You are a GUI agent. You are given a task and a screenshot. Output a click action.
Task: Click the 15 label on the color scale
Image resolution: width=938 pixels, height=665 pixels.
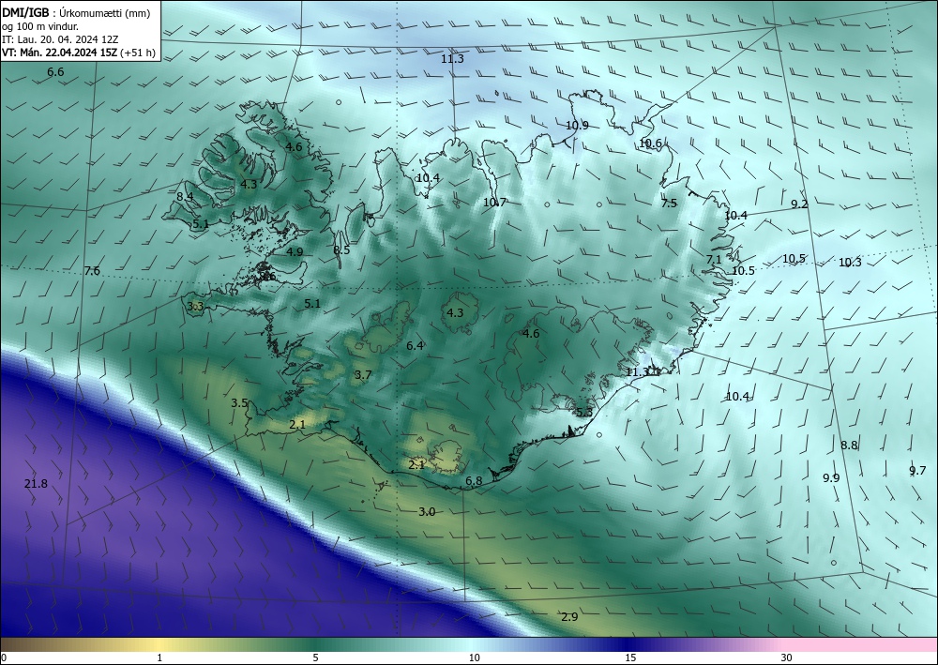click(630, 657)
